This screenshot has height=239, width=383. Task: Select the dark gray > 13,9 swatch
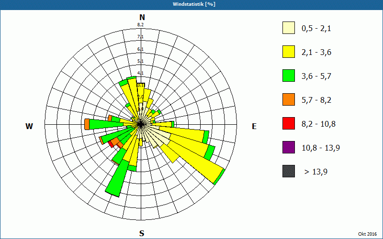point(289,171)
